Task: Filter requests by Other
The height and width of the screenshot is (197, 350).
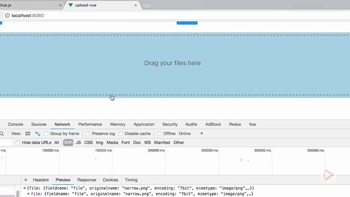Action: pos(179,142)
